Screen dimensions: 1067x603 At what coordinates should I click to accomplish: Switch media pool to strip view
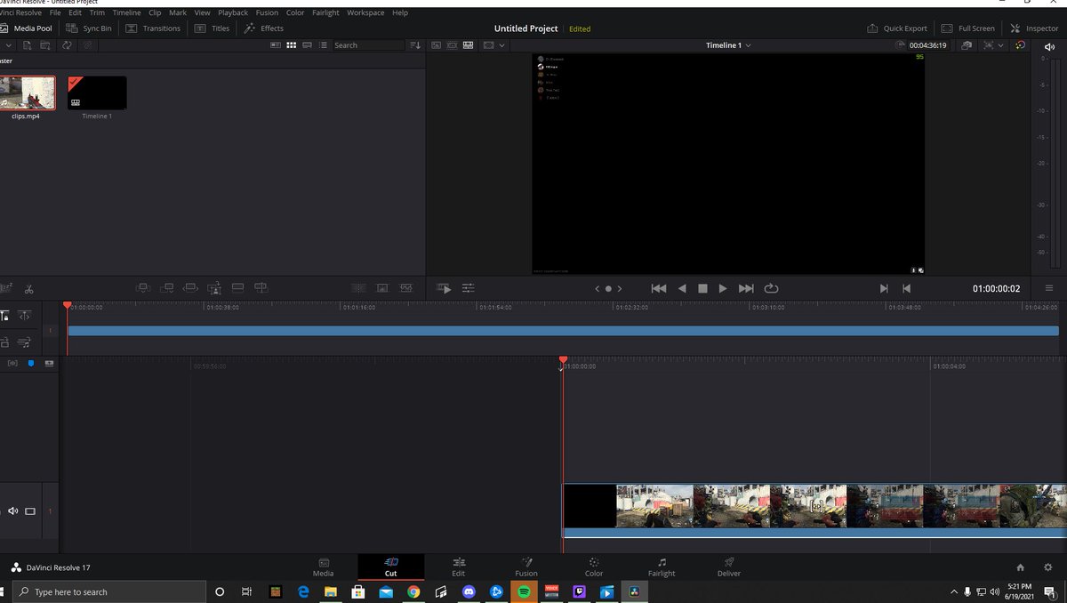307,45
